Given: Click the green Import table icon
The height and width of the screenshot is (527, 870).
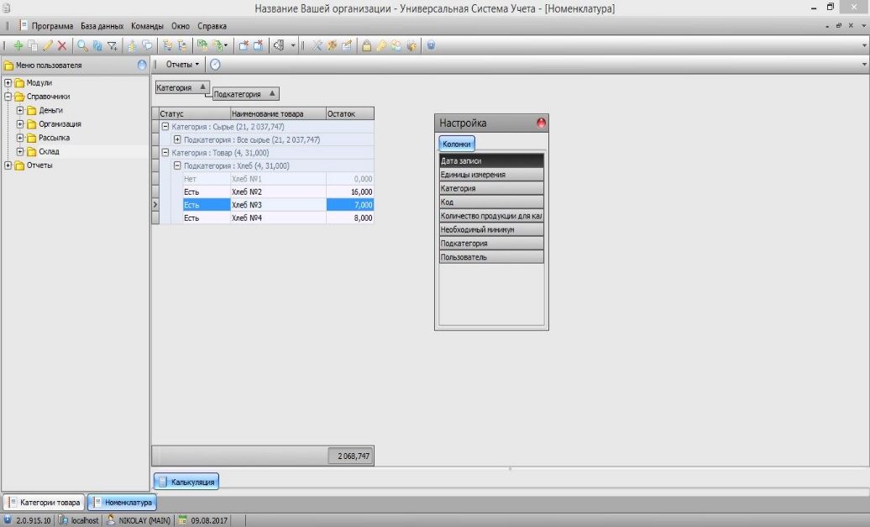Looking at the screenshot, I should click(x=202, y=46).
